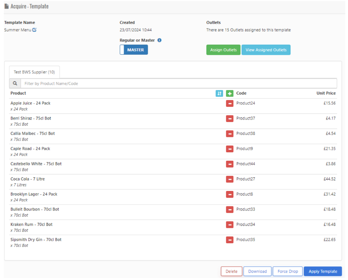Click the Force Drop button

tap(288, 271)
